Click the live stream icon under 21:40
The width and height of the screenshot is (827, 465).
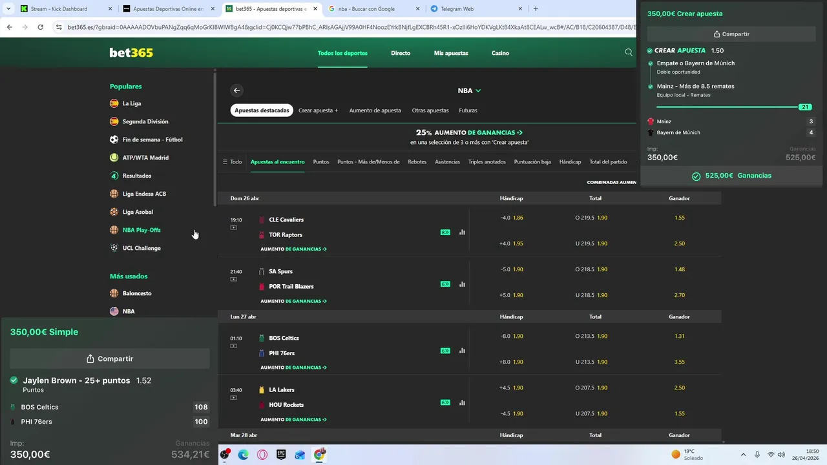(x=233, y=279)
